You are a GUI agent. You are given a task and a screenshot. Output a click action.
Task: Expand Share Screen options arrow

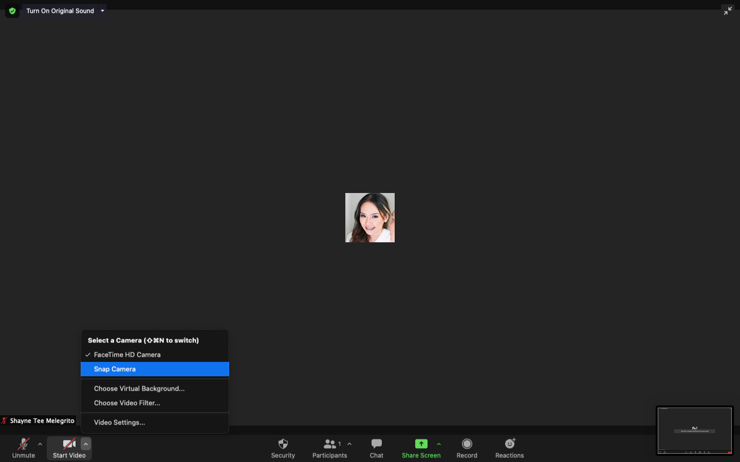pyautogui.click(x=439, y=444)
